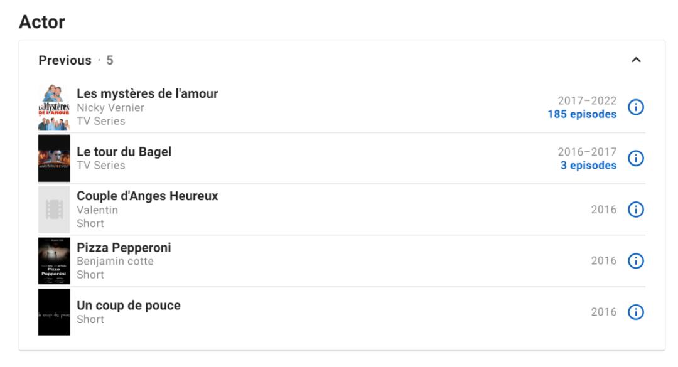678x367 pixels.
Task: Collapse the Previous credits section
Action: [636, 60]
